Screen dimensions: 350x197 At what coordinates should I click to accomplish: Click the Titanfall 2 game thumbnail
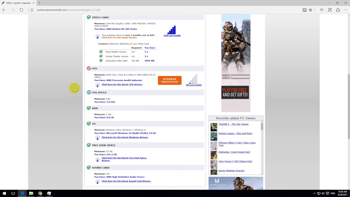point(214,127)
